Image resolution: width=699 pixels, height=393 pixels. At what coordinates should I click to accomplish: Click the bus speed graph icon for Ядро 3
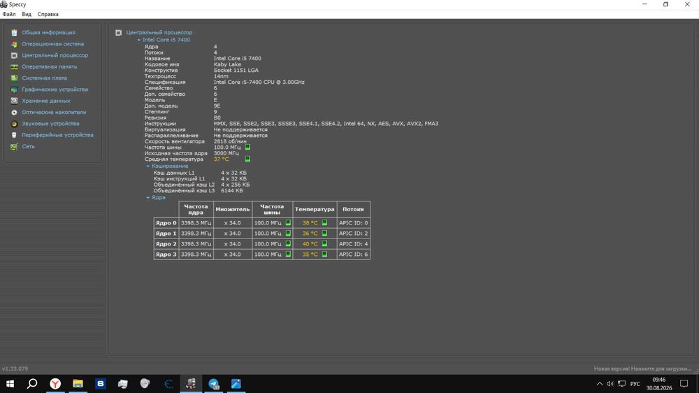coord(288,255)
